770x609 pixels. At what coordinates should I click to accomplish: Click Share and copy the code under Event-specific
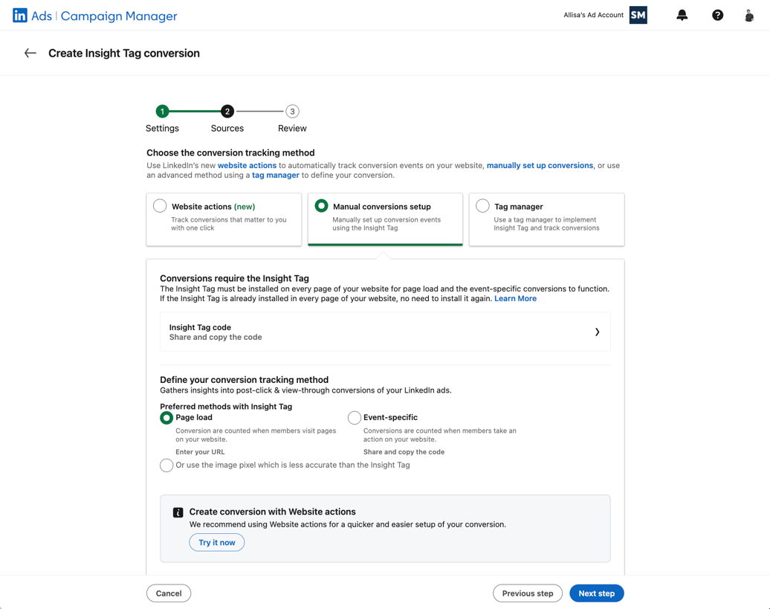click(404, 452)
